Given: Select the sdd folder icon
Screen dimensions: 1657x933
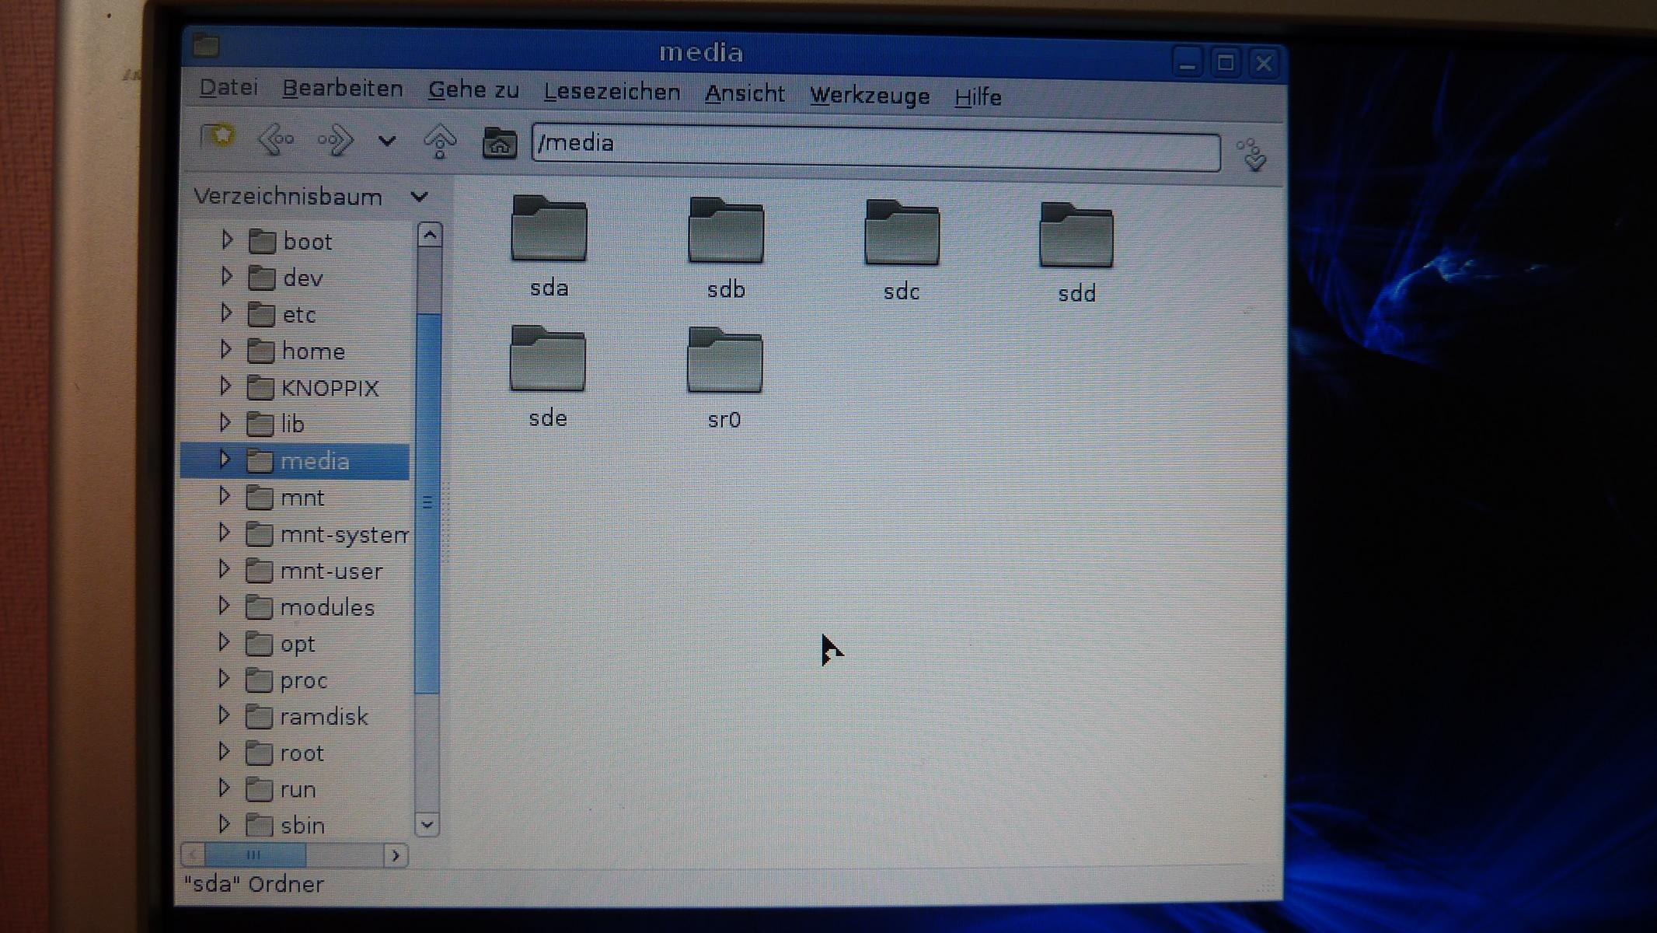Looking at the screenshot, I should (1076, 237).
